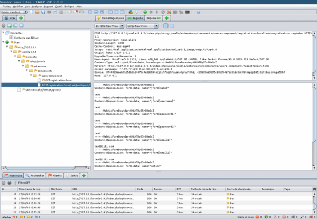Click the New Session toolbar icon

32,12
